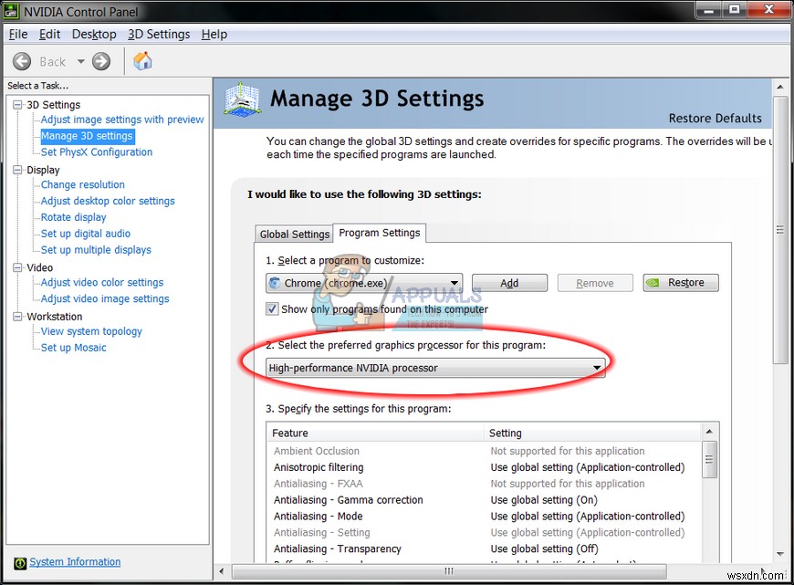Viewport: 794px width, 585px height.
Task: Toggle Show only programs found on this computer
Action: coord(272,309)
